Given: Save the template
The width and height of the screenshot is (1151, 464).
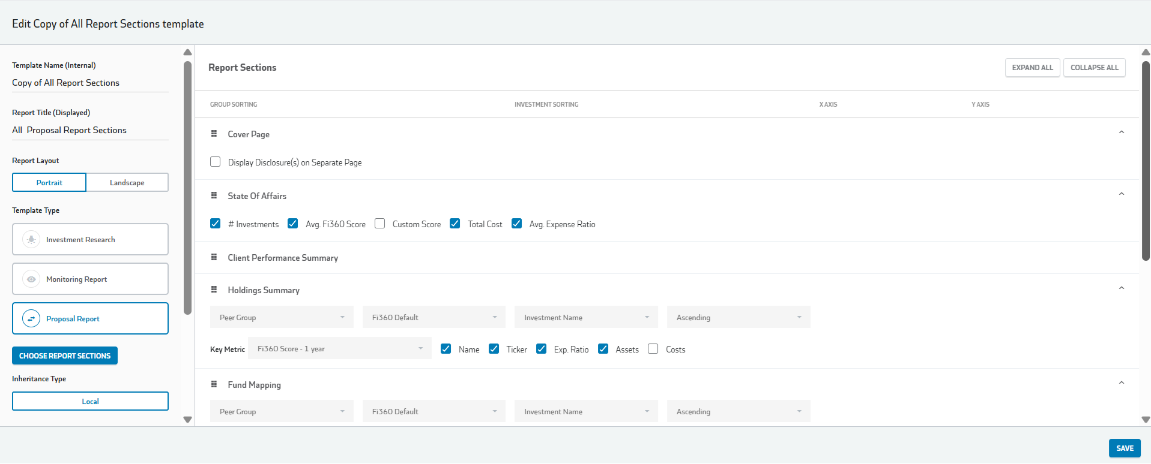Looking at the screenshot, I should coord(1125,448).
